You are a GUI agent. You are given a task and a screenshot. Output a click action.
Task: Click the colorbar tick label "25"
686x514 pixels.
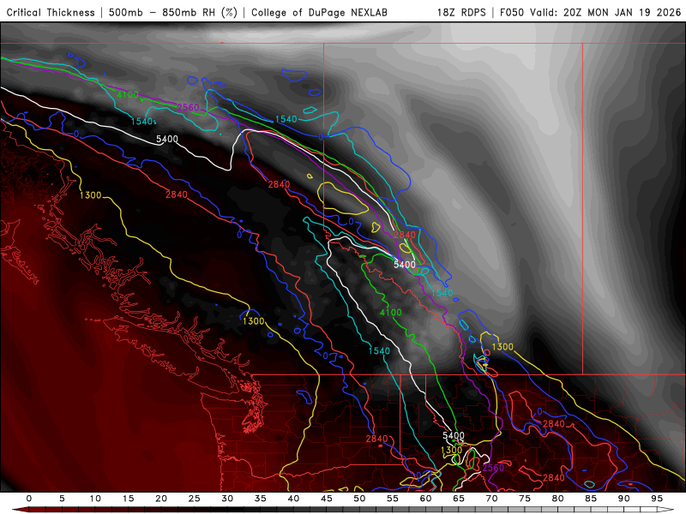click(195, 499)
